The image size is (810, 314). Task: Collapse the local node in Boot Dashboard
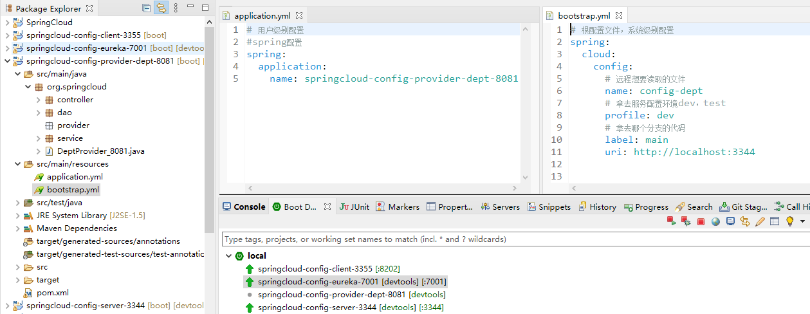[x=228, y=255]
